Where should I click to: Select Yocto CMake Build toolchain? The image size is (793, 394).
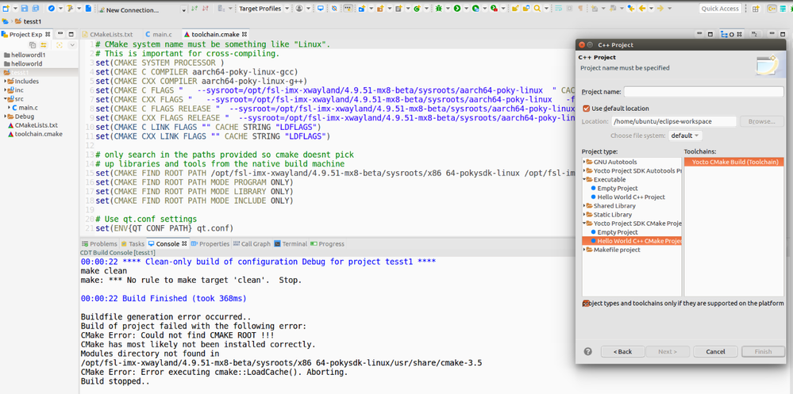coord(733,163)
